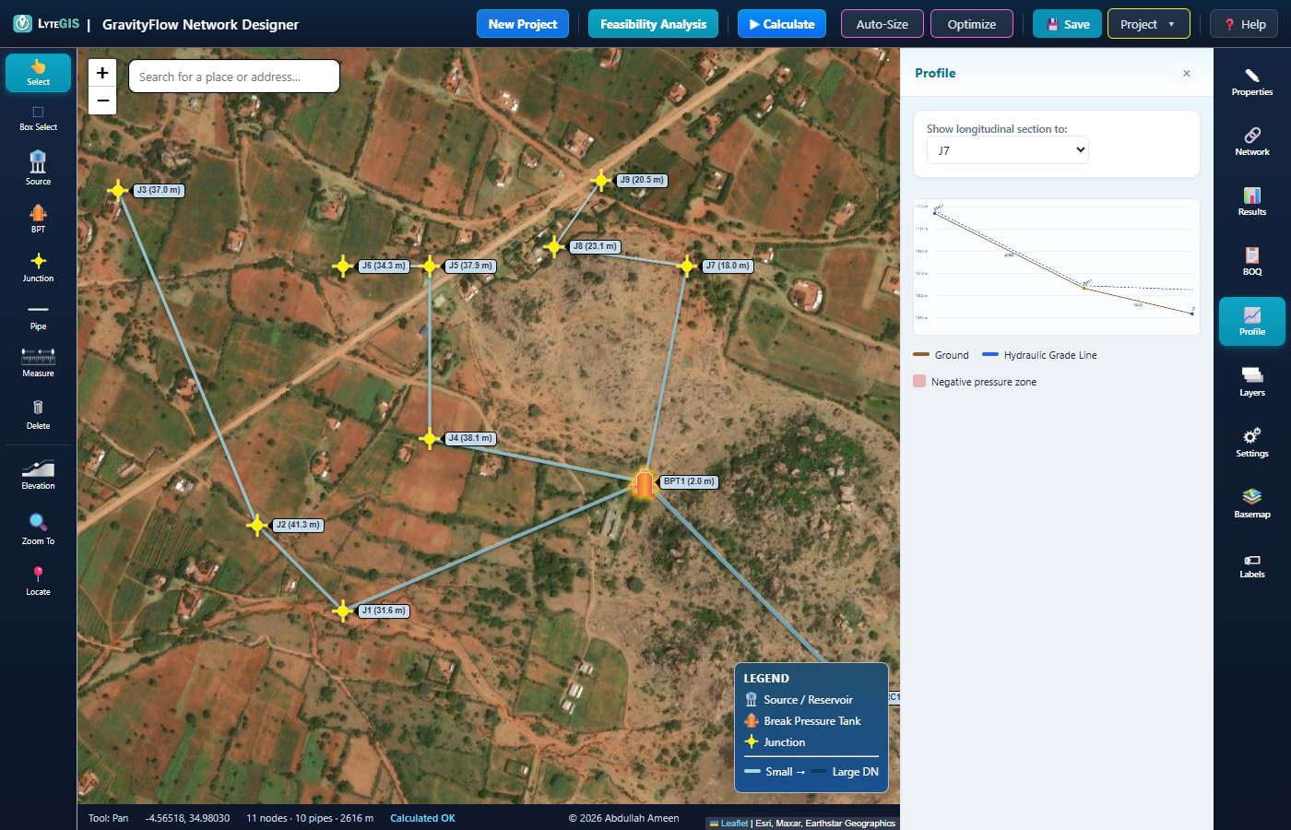Select junction J6 on the map

343,267
